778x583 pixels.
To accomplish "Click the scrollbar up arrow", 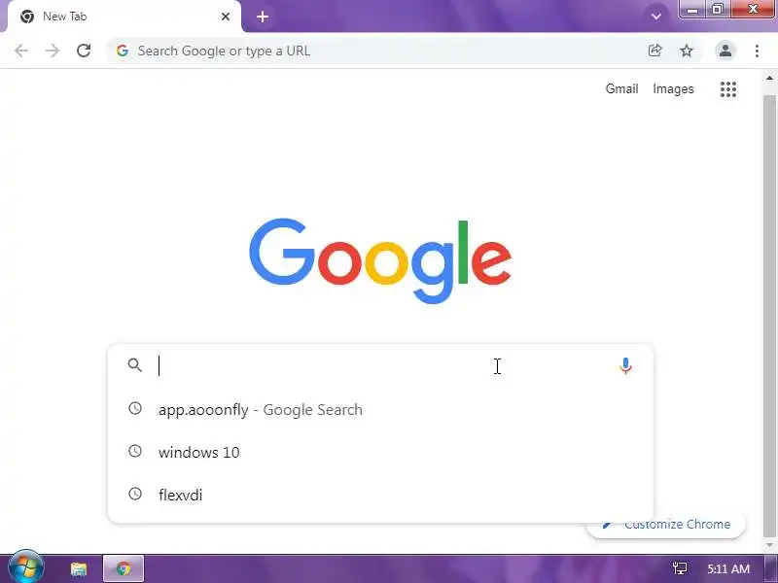I will [769, 78].
